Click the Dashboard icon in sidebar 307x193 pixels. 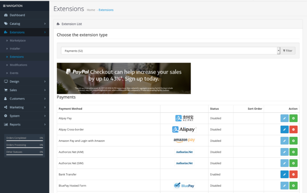[x=6, y=15]
